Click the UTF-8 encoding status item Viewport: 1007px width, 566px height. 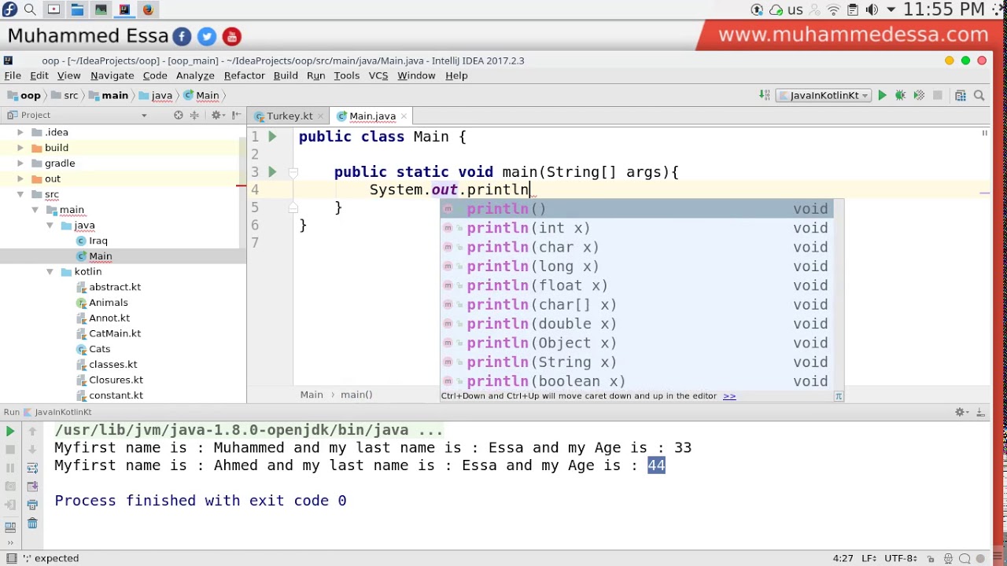tap(902, 558)
